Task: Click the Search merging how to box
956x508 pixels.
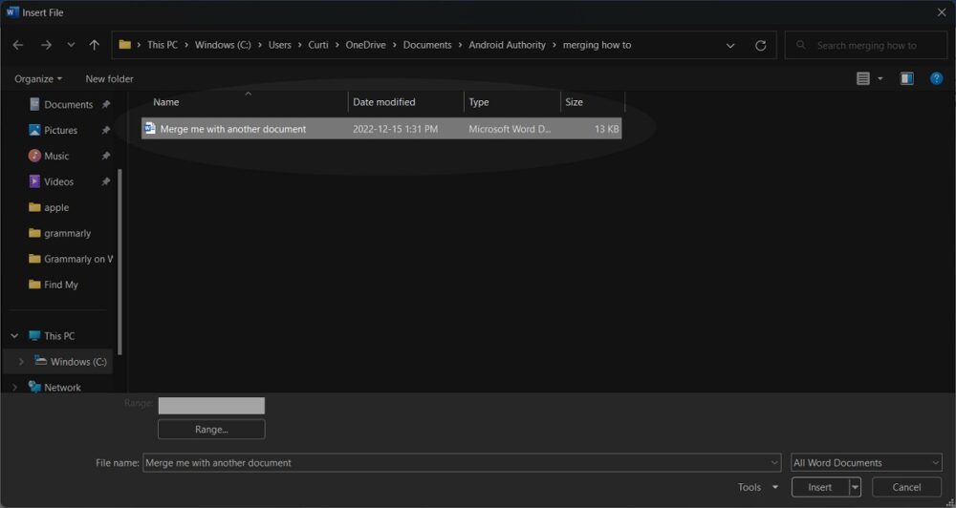Action: pos(866,45)
